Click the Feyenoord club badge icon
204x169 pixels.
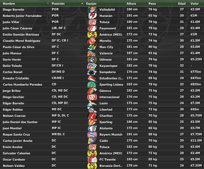click(92, 28)
